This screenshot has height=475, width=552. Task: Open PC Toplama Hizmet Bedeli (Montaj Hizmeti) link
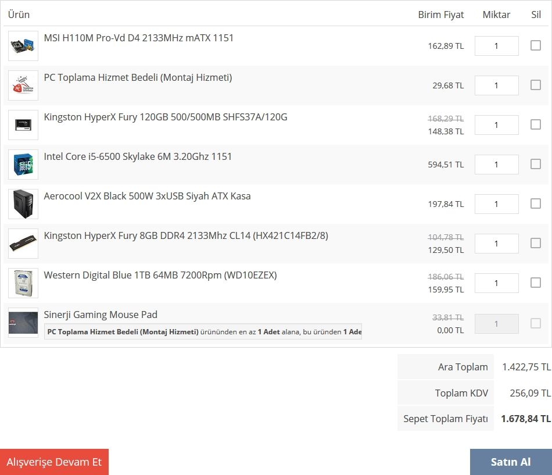(138, 77)
